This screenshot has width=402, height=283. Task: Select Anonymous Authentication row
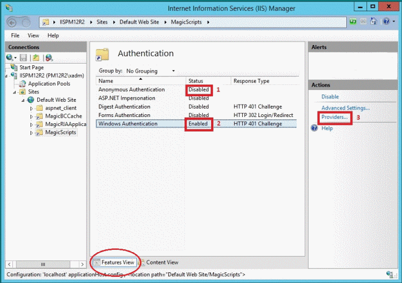[x=196, y=89]
